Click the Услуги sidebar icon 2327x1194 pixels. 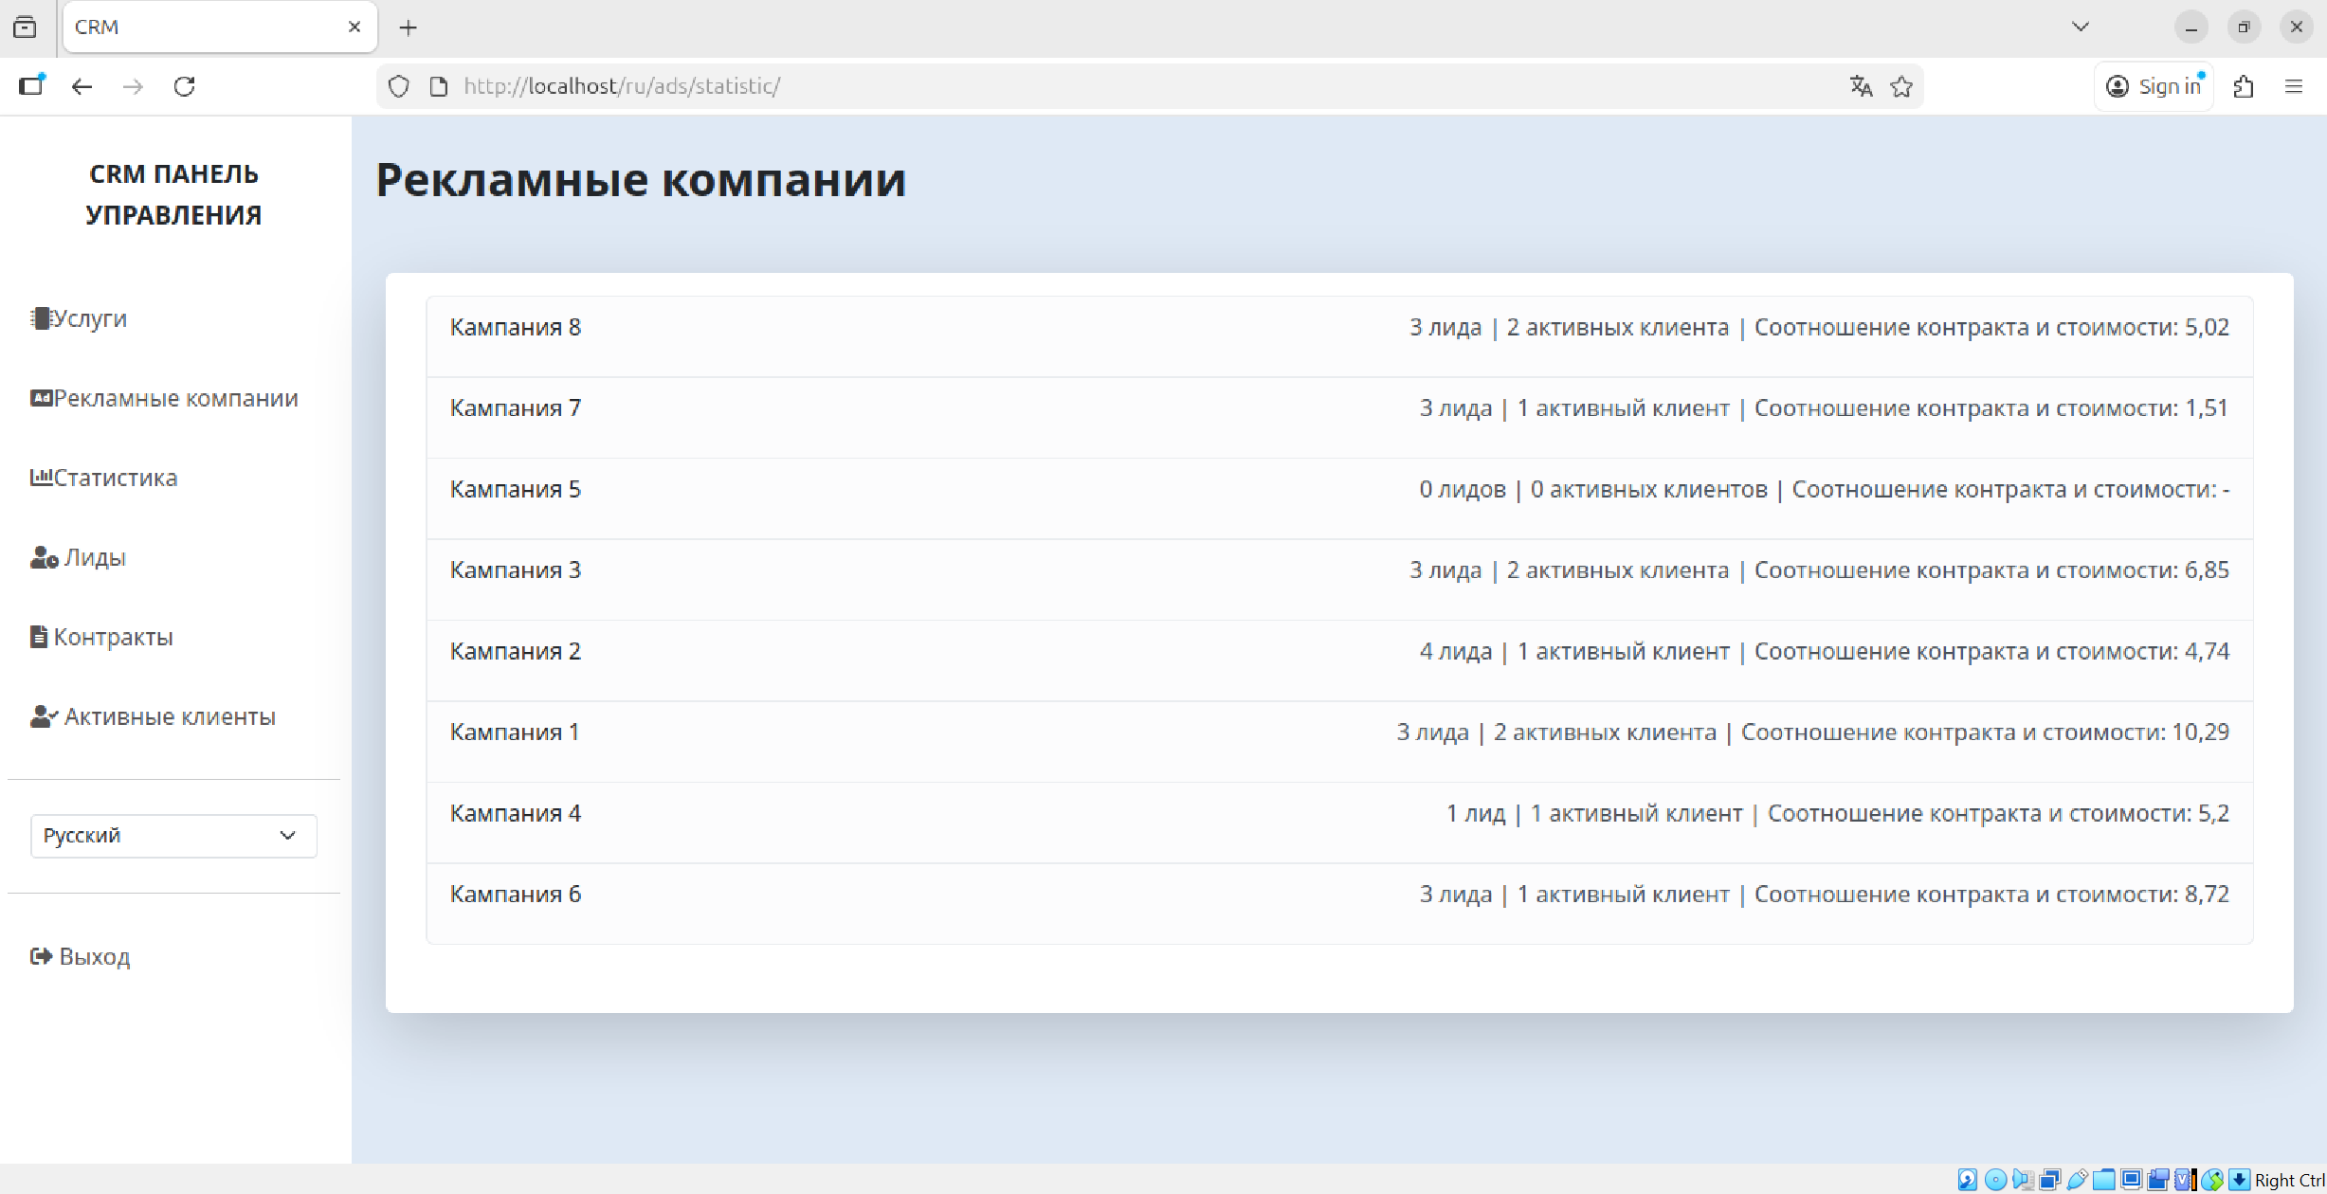point(41,318)
